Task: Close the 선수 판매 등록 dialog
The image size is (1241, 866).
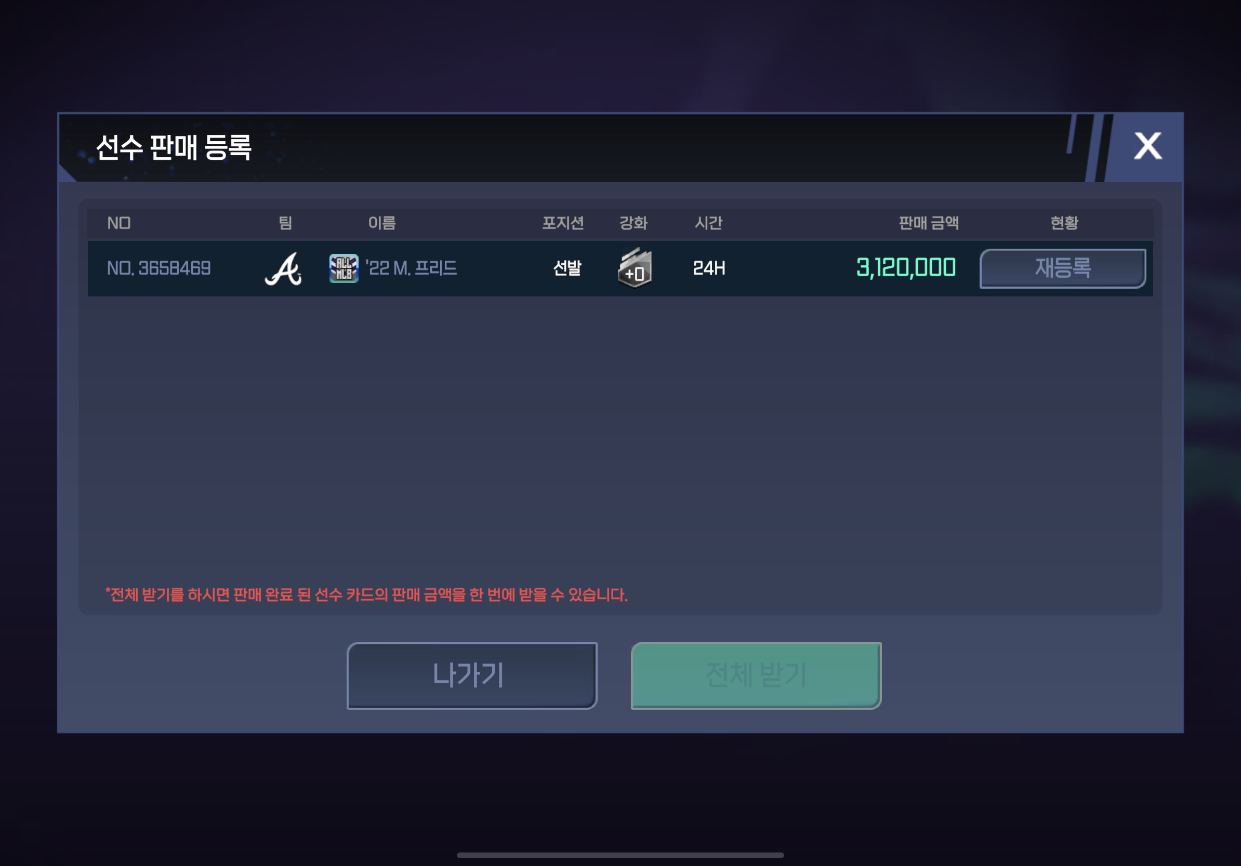Action: (1147, 146)
